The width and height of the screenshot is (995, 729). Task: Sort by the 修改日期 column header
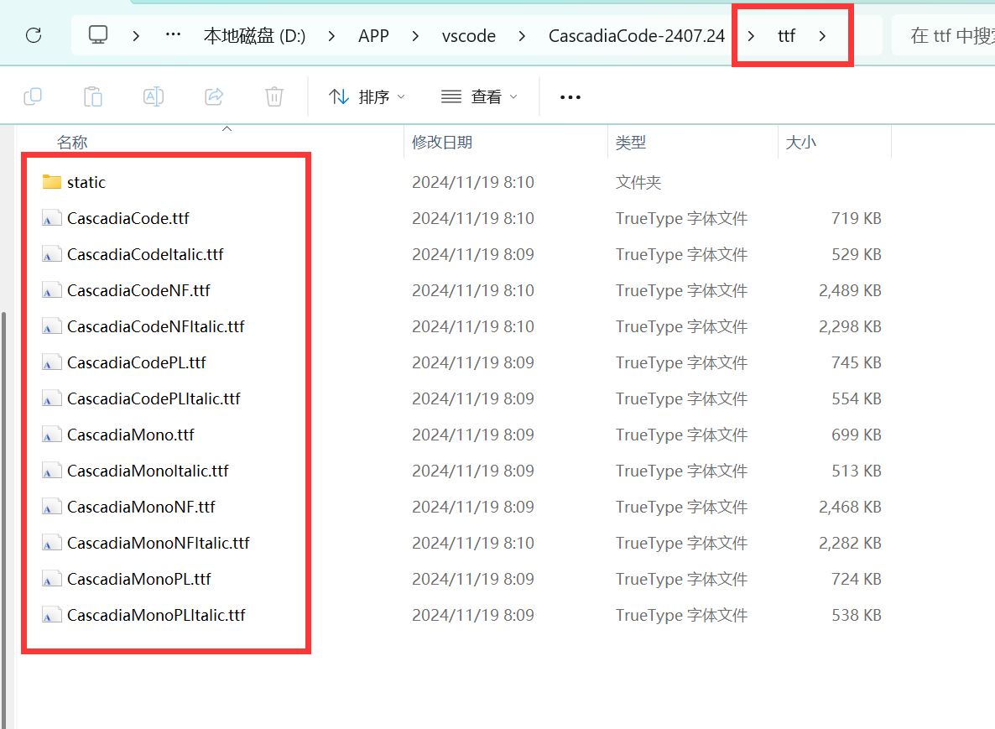(x=443, y=142)
